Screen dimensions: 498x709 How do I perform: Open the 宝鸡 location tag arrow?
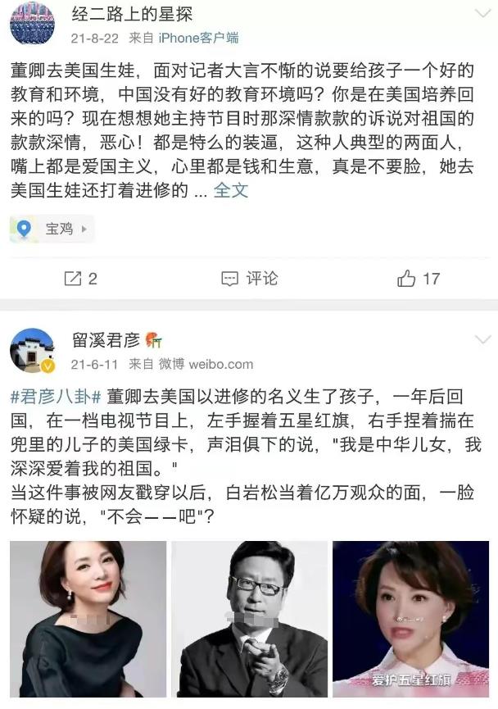[84, 230]
